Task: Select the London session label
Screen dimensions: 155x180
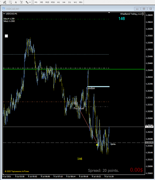Action: point(91,88)
